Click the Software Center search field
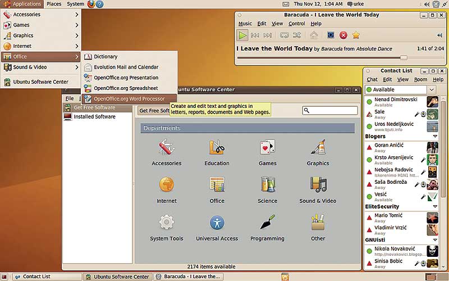449x281 pixels. (x=330, y=110)
